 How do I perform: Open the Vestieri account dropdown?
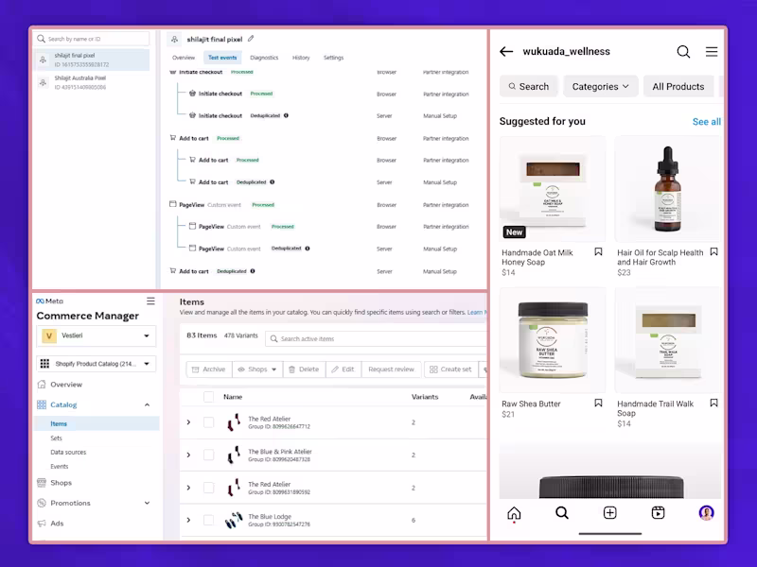pos(97,335)
